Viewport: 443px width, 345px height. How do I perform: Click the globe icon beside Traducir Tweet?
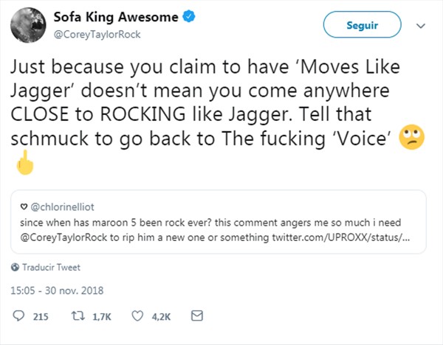coord(16,267)
